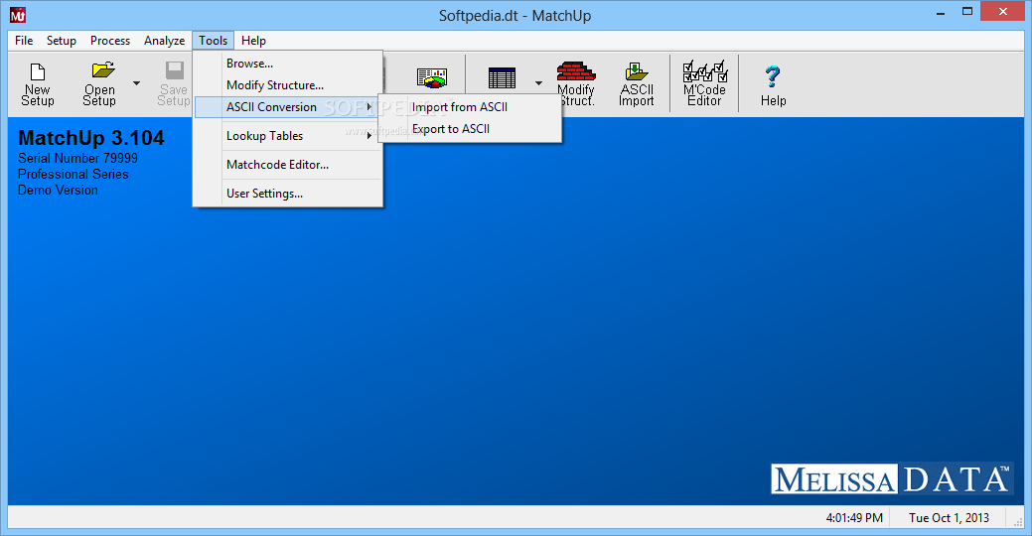Click the pie chart analyze toolbar icon
Screen dimensions: 1032x536
point(432,78)
